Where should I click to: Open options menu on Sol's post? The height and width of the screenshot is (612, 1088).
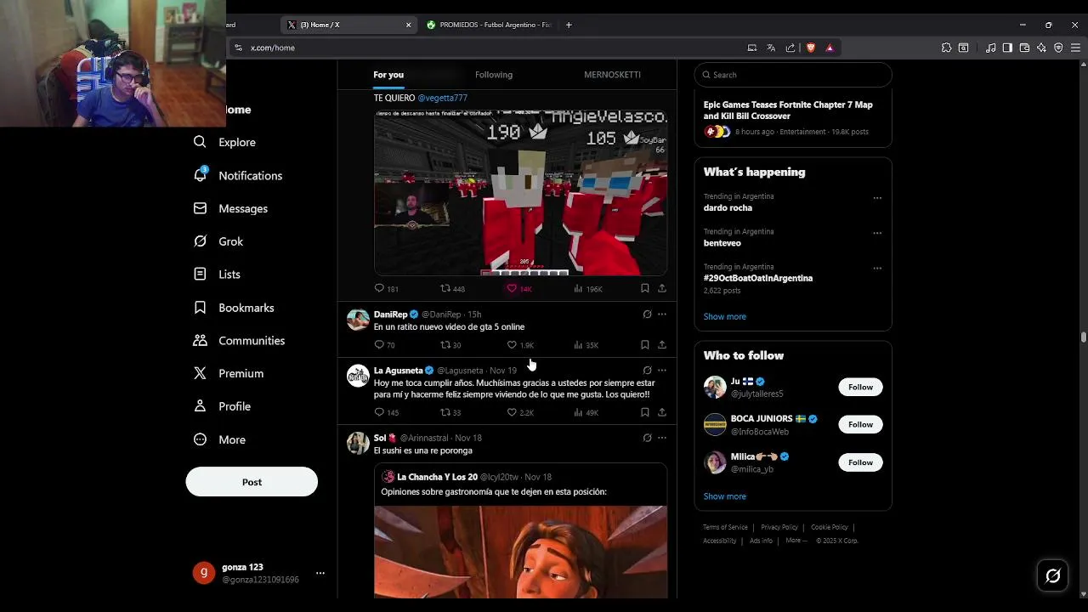662,438
